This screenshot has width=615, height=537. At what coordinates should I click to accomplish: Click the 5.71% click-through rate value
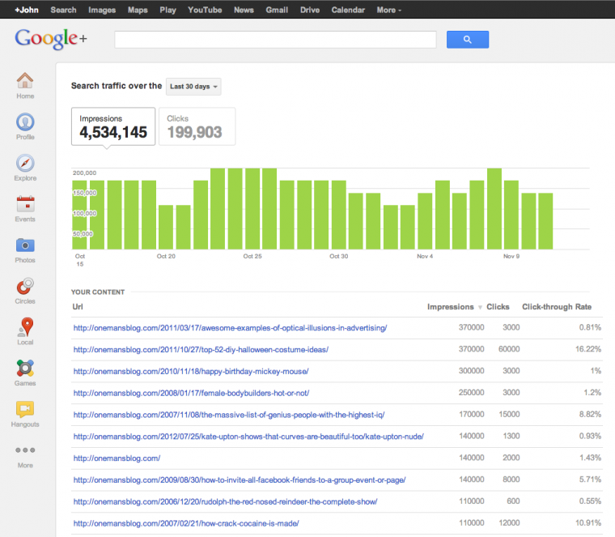[590, 479]
